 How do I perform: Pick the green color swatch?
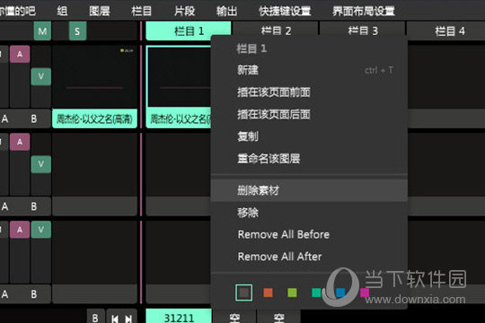[x=292, y=292]
